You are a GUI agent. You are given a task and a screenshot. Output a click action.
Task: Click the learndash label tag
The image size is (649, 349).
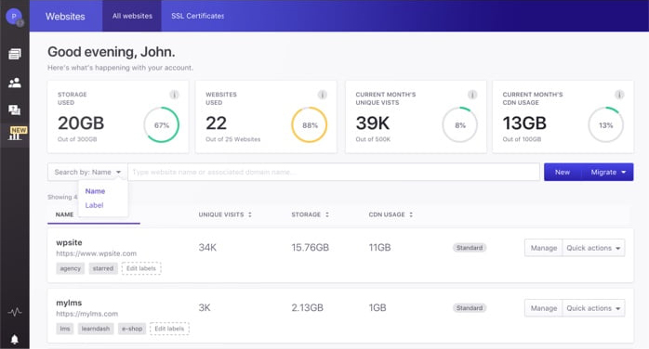pos(96,329)
